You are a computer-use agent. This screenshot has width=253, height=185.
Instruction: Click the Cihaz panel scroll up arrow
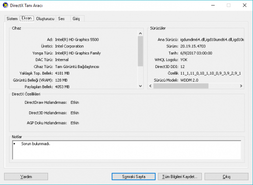pyautogui.click(x=140, y=33)
